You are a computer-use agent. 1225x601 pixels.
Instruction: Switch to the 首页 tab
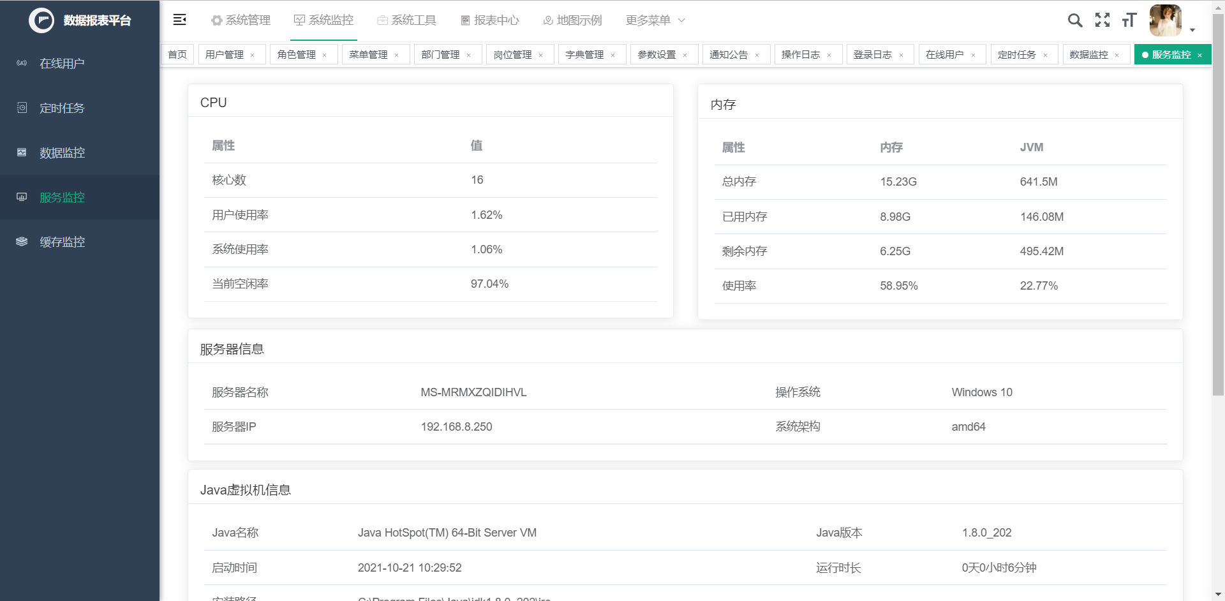[177, 54]
